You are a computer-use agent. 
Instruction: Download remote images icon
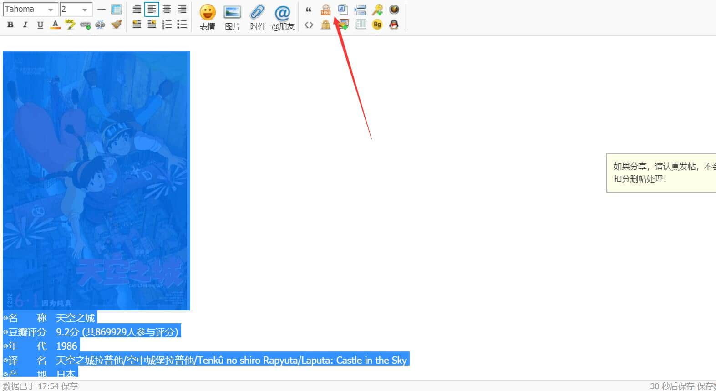click(x=344, y=25)
